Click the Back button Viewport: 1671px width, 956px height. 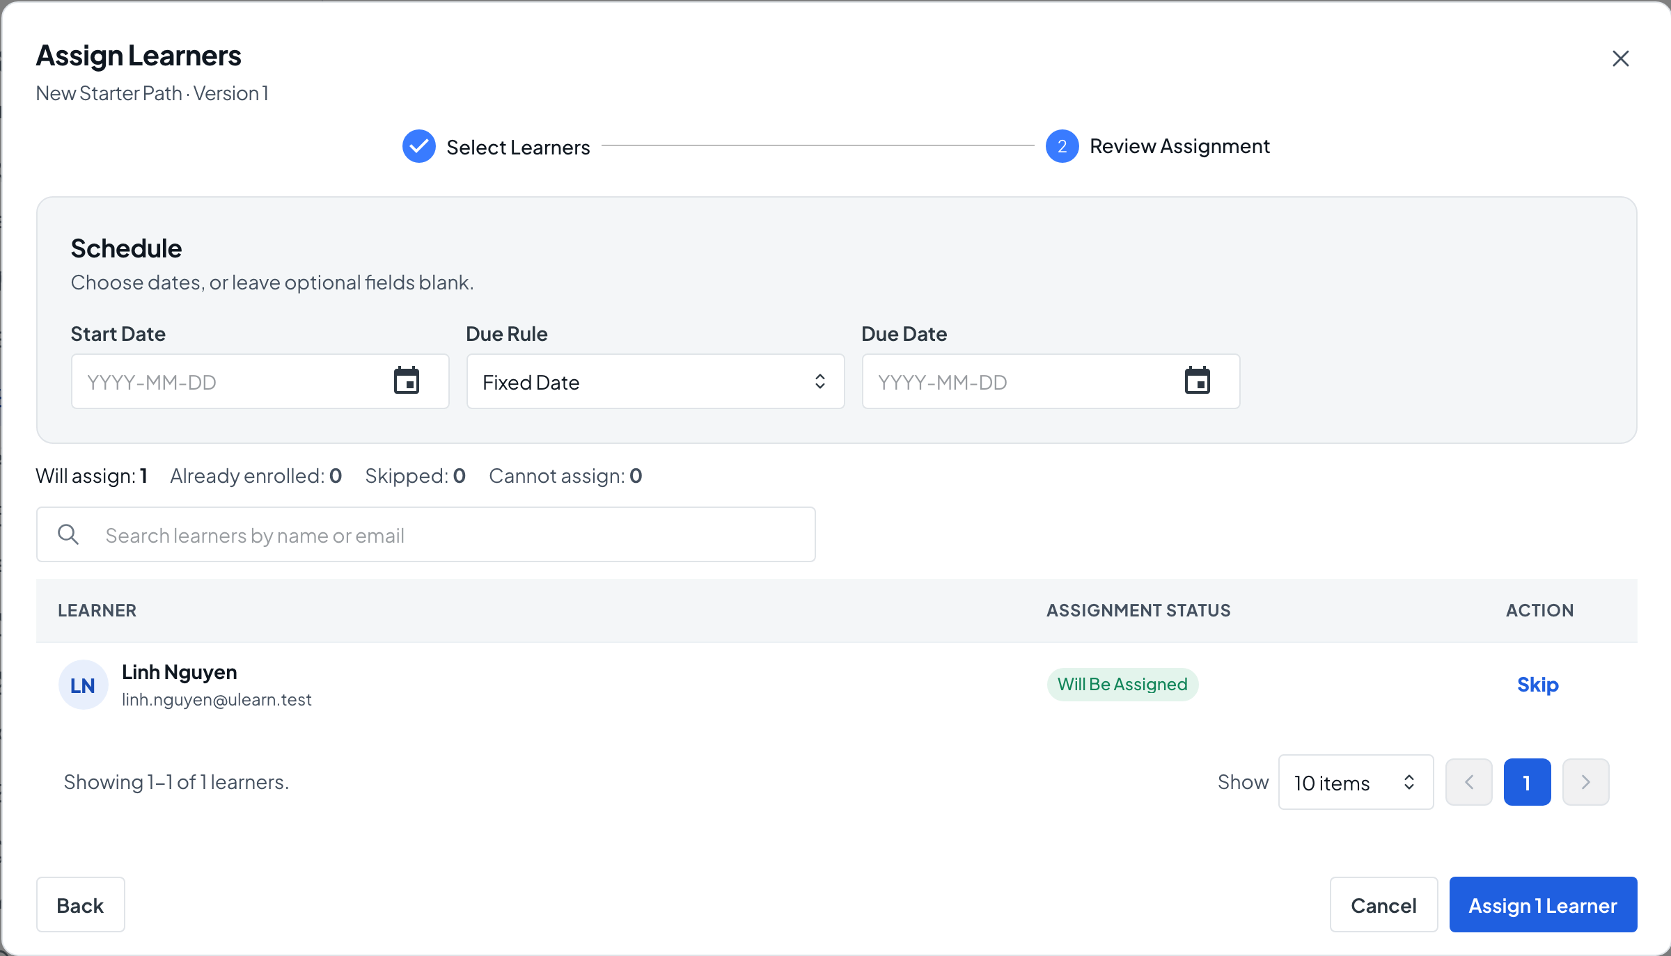[x=81, y=905]
